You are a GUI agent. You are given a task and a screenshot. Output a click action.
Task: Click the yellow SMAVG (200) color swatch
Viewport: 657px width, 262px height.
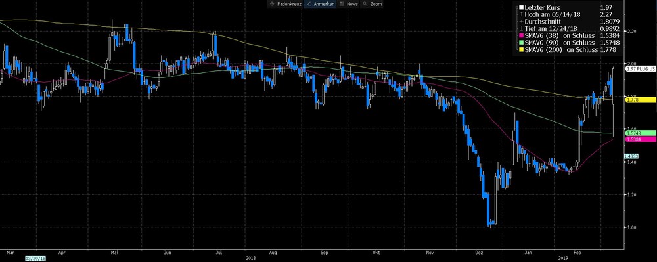pyautogui.click(x=521, y=50)
